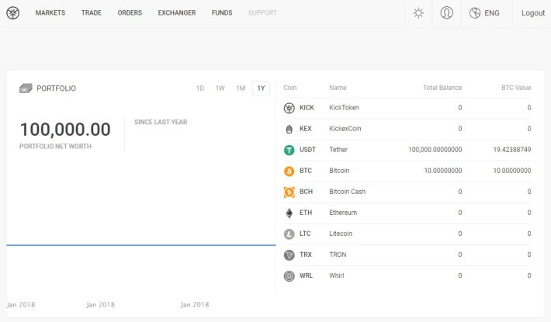This screenshot has width=551, height=322.
Task: Click the Bitcoin BTC orange icon
Action: (x=289, y=171)
